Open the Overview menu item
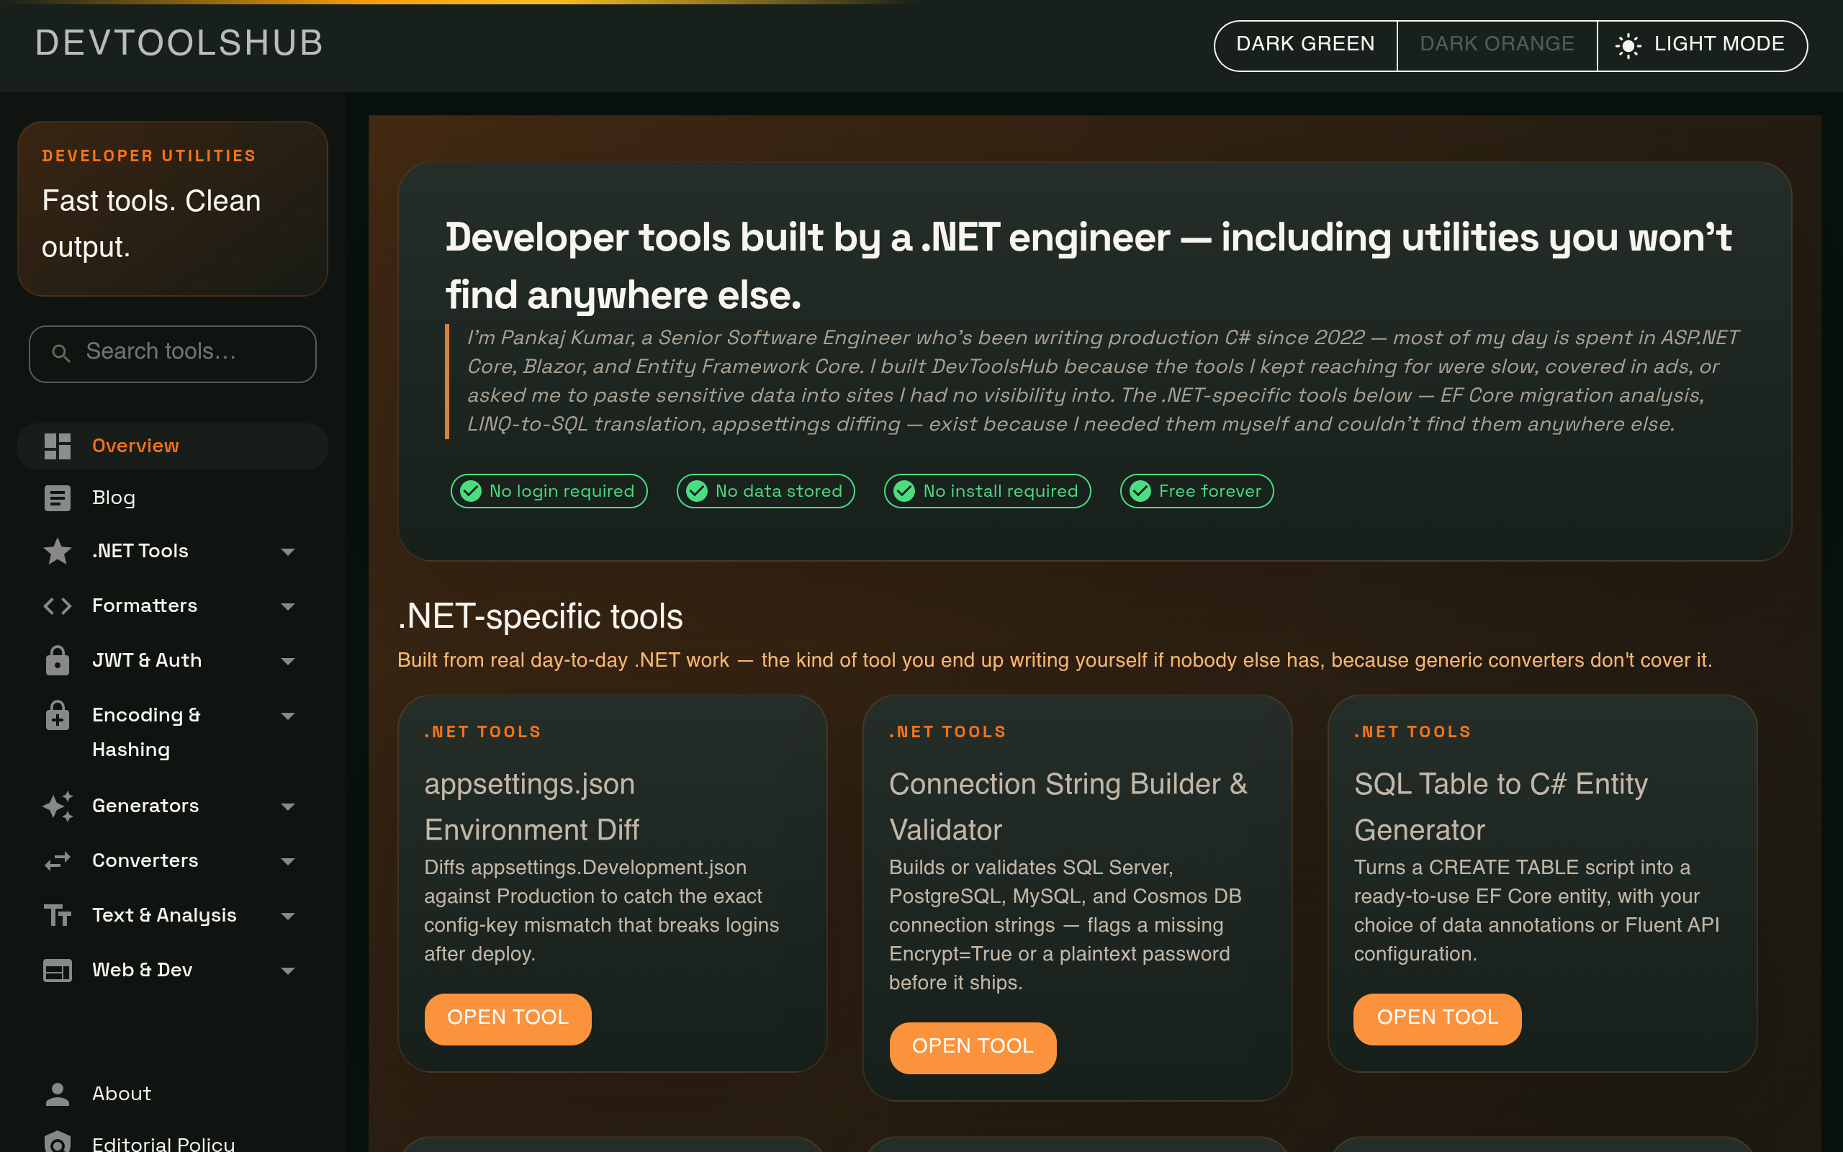This screenshot has height=1152, width=1843. (x=173, y=446)
